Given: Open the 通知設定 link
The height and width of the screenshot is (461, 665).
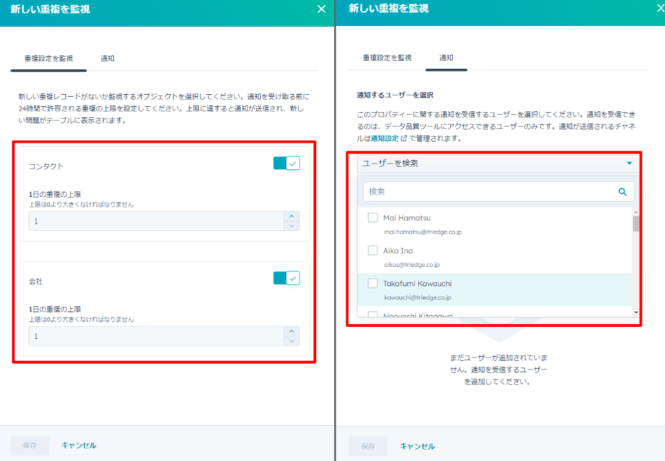Looking at the screenshot, I should pos(385,138).
